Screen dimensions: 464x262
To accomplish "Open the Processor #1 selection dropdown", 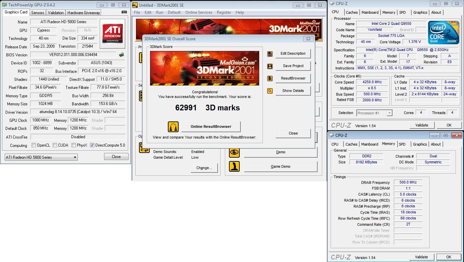I will 374,113.
